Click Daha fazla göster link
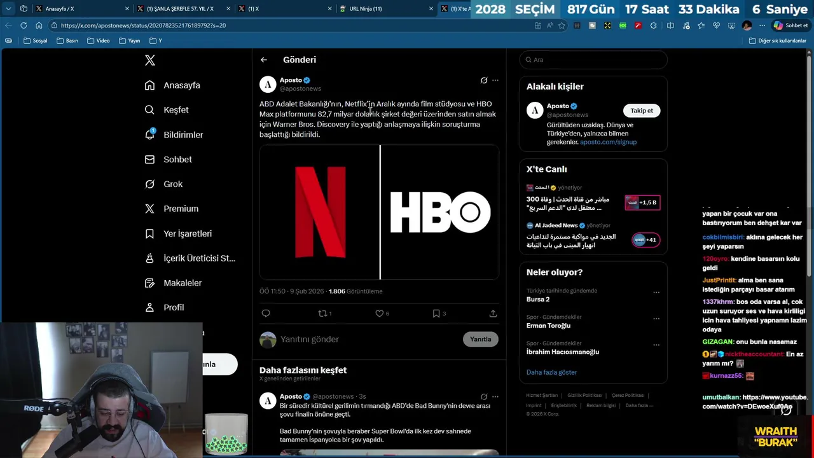 551,372
